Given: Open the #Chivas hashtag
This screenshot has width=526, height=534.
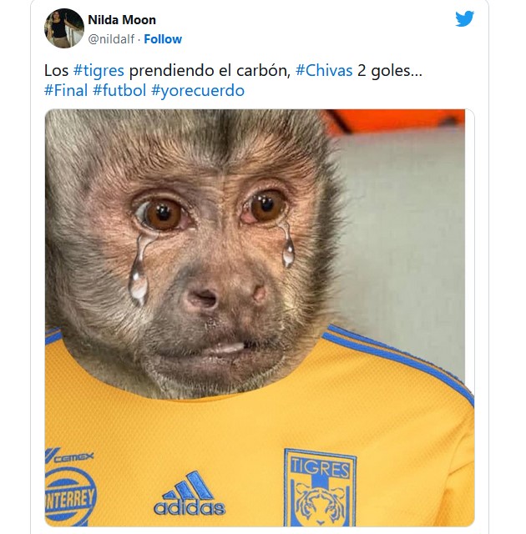Looking at the screenshot, I should [x=324, y=71].
